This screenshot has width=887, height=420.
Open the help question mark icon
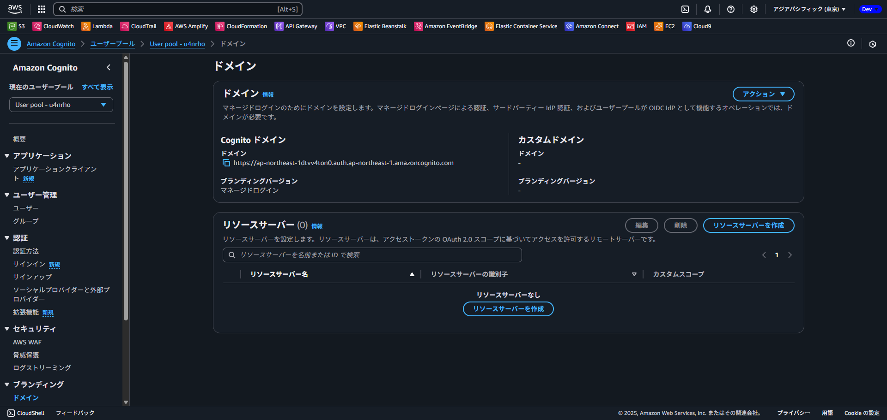tap(731, 9)
